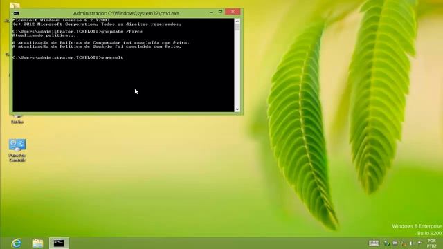Open the network tray icon
The image size is (443, 249).
click(x=404, y=243)
